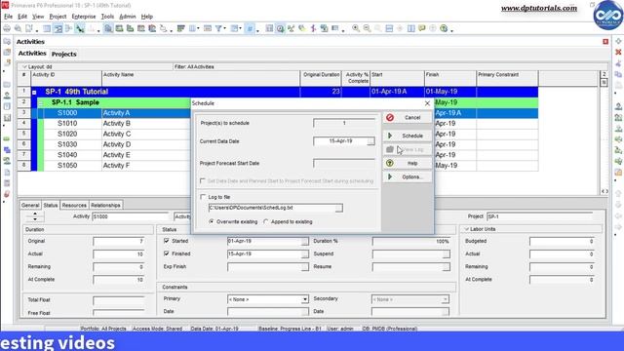Zoom out the timescale with magnifier minus
Image resolution: width=624 pixels, height=351 pixels.
pyautogui.click(x=367, y=28)
